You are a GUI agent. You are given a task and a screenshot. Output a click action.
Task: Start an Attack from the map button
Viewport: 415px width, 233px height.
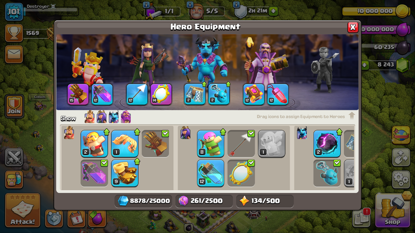[x=23, y=210]
